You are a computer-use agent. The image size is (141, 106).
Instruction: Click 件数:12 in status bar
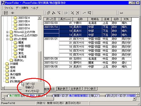(x=41, y=103)
